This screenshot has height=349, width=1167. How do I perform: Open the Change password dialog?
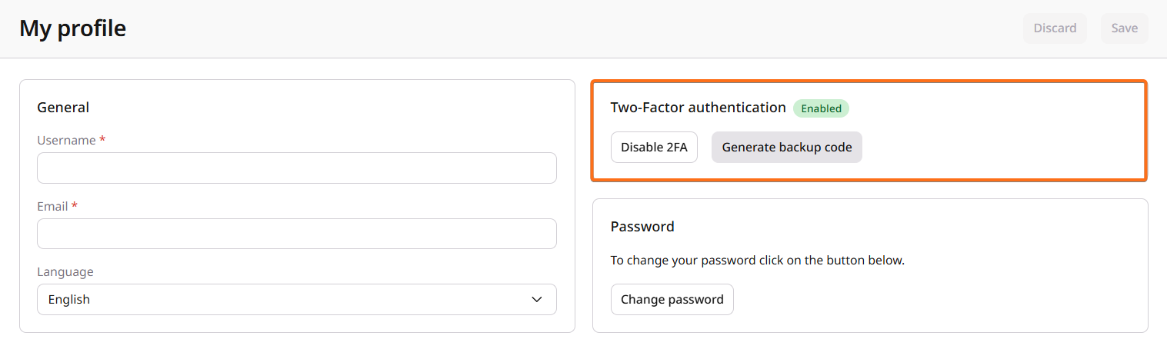coord(672,300)
